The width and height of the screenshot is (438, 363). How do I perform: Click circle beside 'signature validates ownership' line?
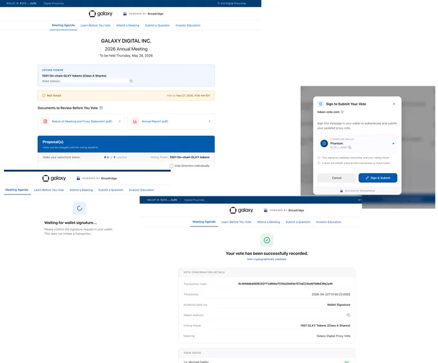pos(319,158)
